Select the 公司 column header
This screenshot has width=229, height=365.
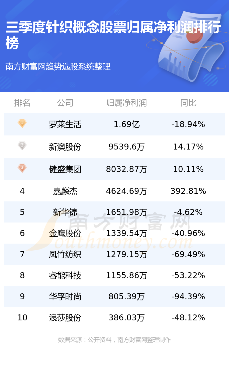pyautogui.click(x=65, y=103)
